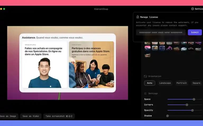The width and height of the screenshot is (203, 126).
Task: Click the Take screenshot button
Action: [59, 116]
